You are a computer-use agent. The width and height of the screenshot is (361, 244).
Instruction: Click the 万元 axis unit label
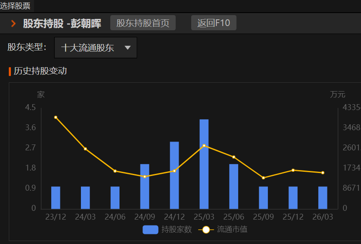click(338, 94)
